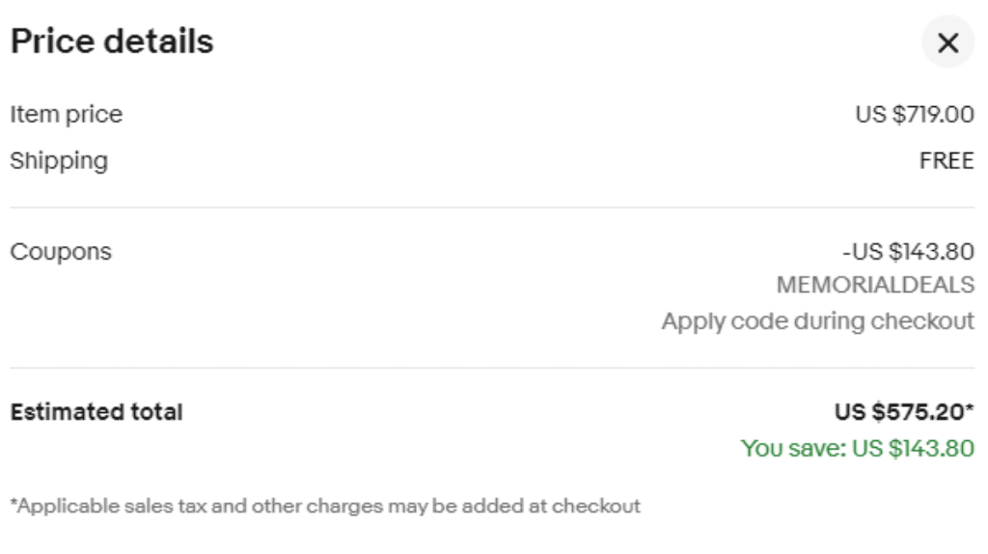
Task: Click the word checkout in the footnote
Action: tap(596, 506)
